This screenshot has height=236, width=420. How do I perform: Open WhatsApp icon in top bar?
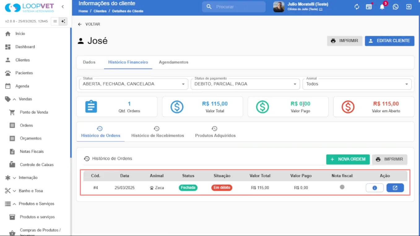pos(396,7)
